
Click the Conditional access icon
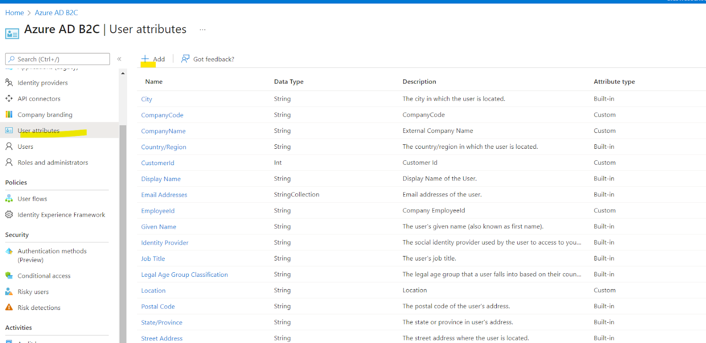tap(9, 275)
